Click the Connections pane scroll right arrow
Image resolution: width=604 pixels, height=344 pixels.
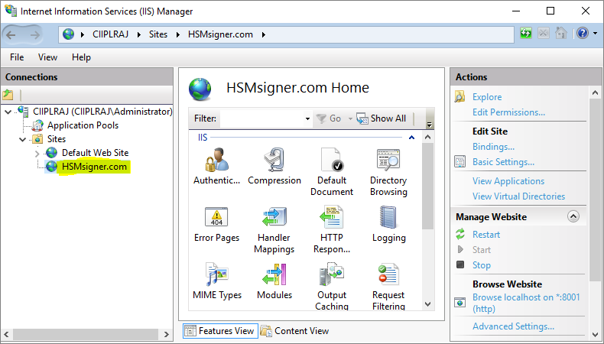[x=167, y=334]
